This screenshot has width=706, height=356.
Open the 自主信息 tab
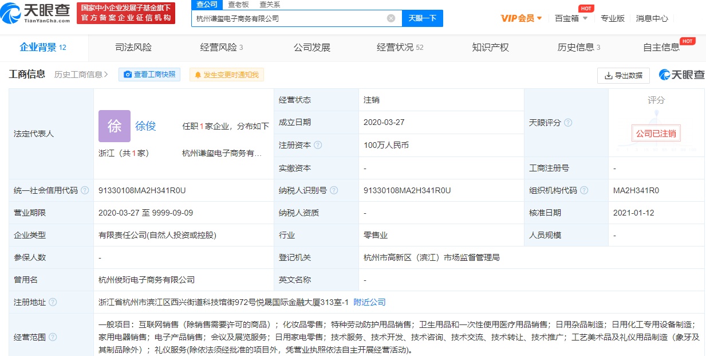pos(662,48)
